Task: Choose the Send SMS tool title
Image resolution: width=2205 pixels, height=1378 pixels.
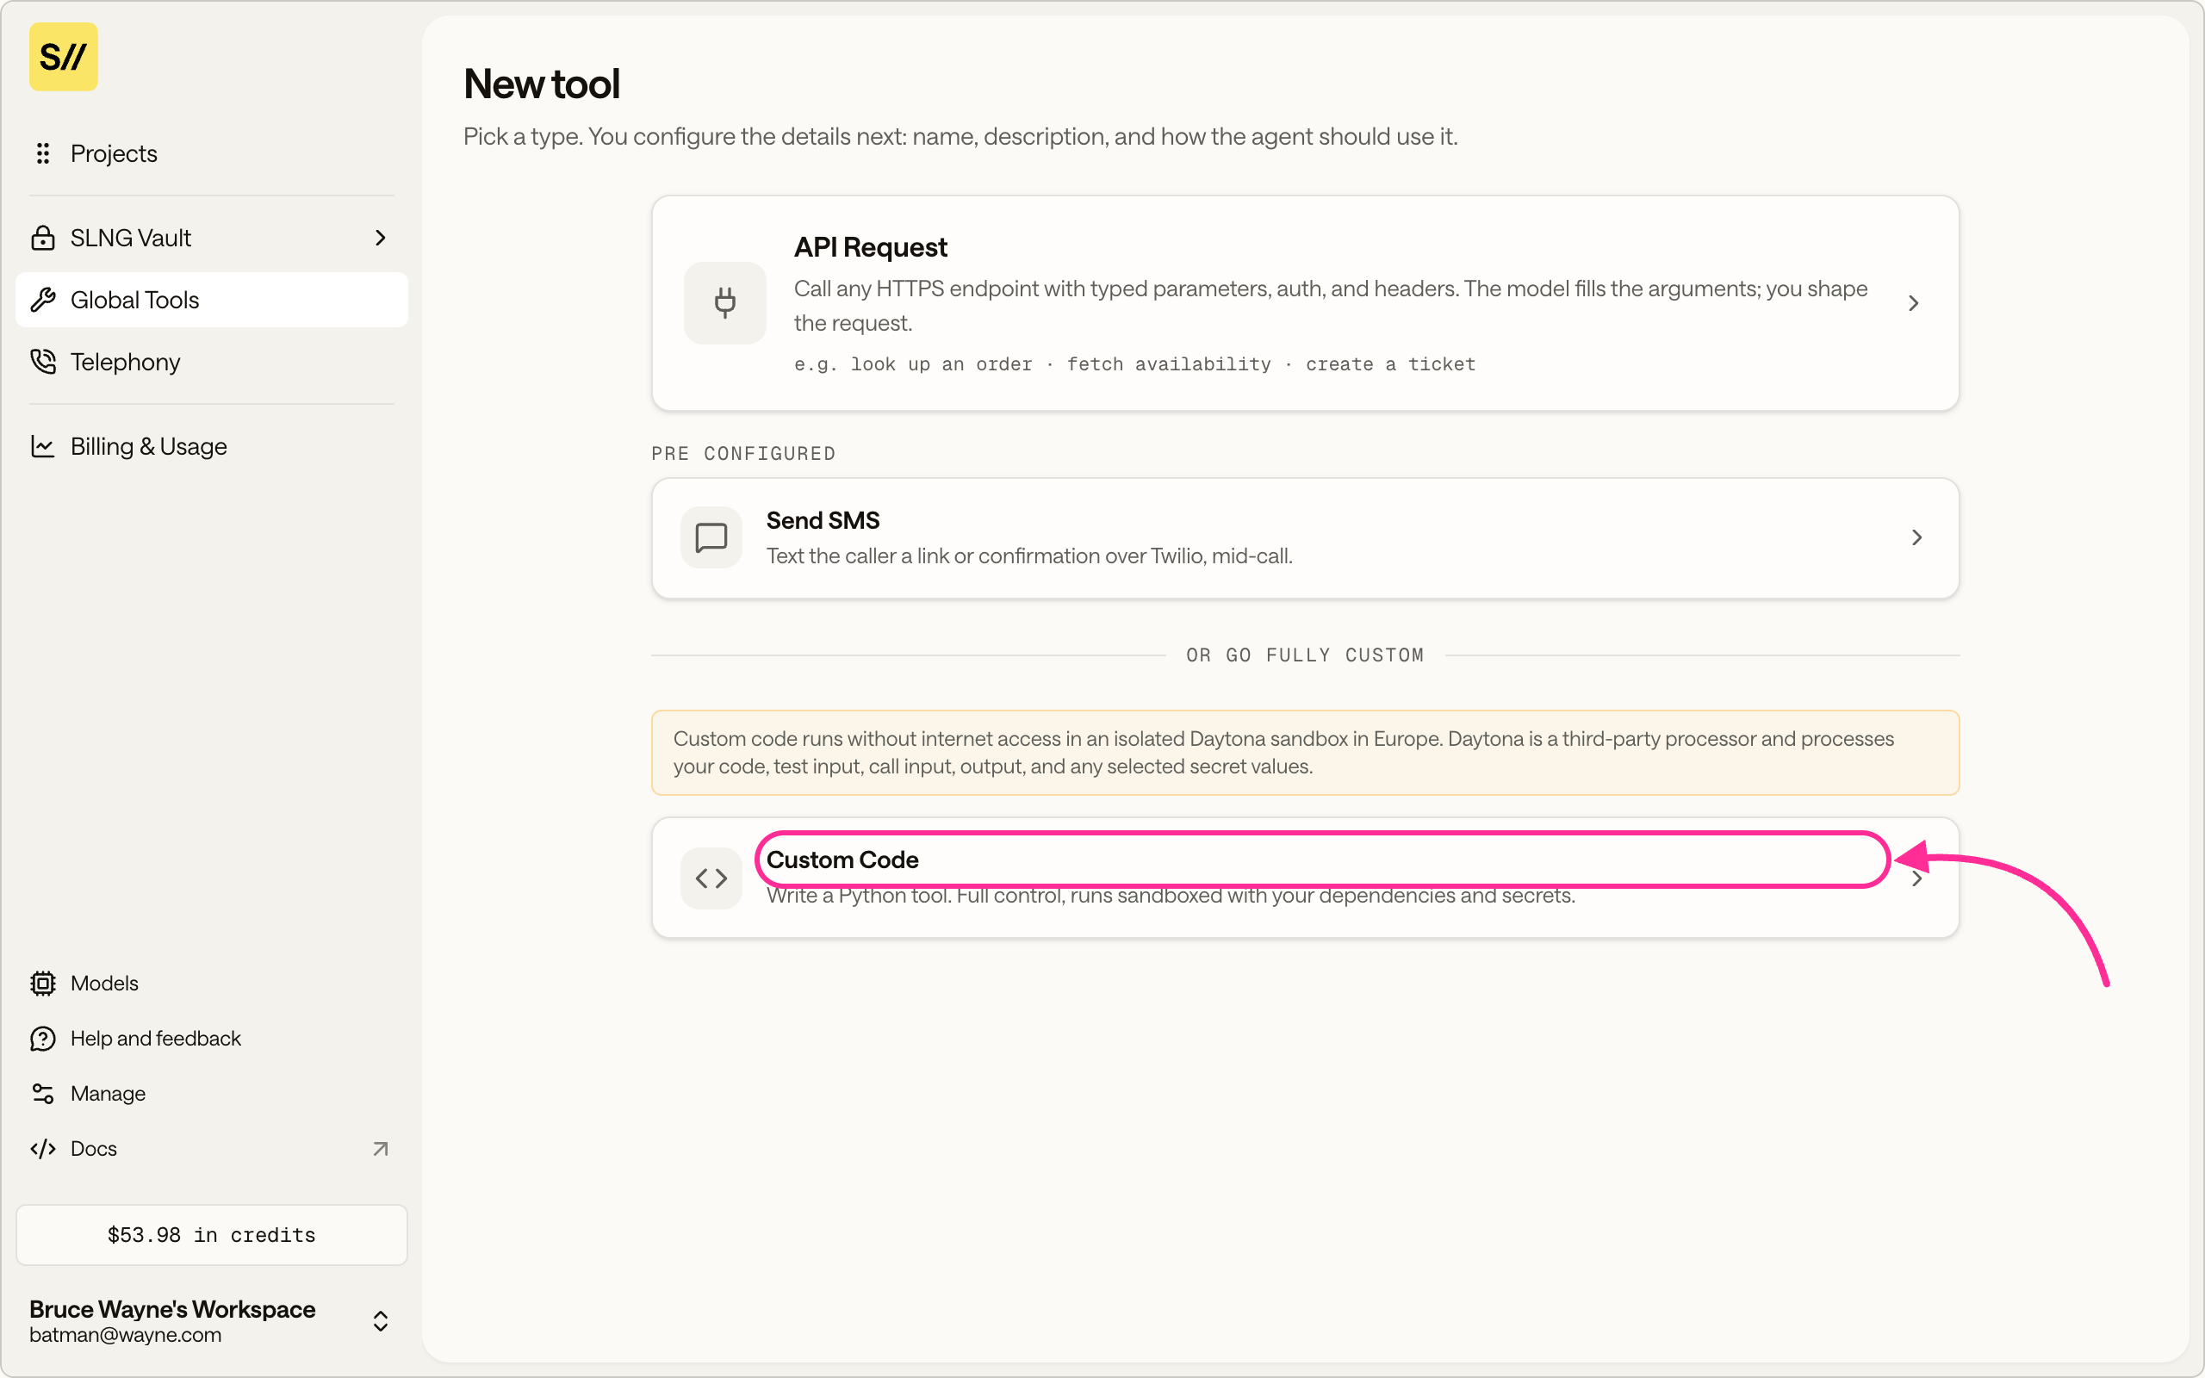Action: (823, 520)
